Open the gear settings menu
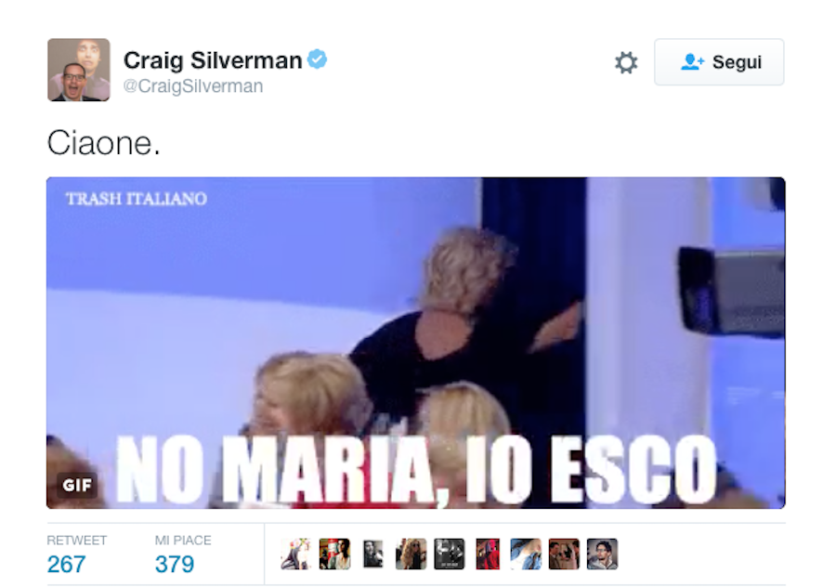The image size is (836, 587). pyautogui.click(x=626, y=62)
